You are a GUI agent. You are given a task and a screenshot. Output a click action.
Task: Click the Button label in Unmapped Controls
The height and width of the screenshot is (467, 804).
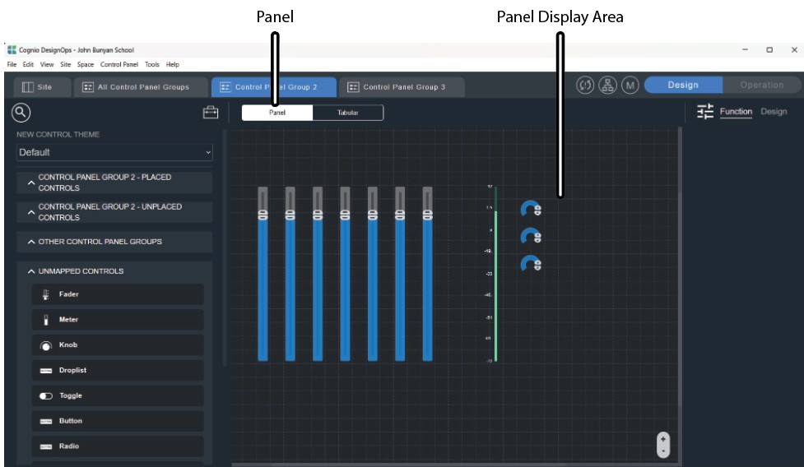click(x=71, y=421)
